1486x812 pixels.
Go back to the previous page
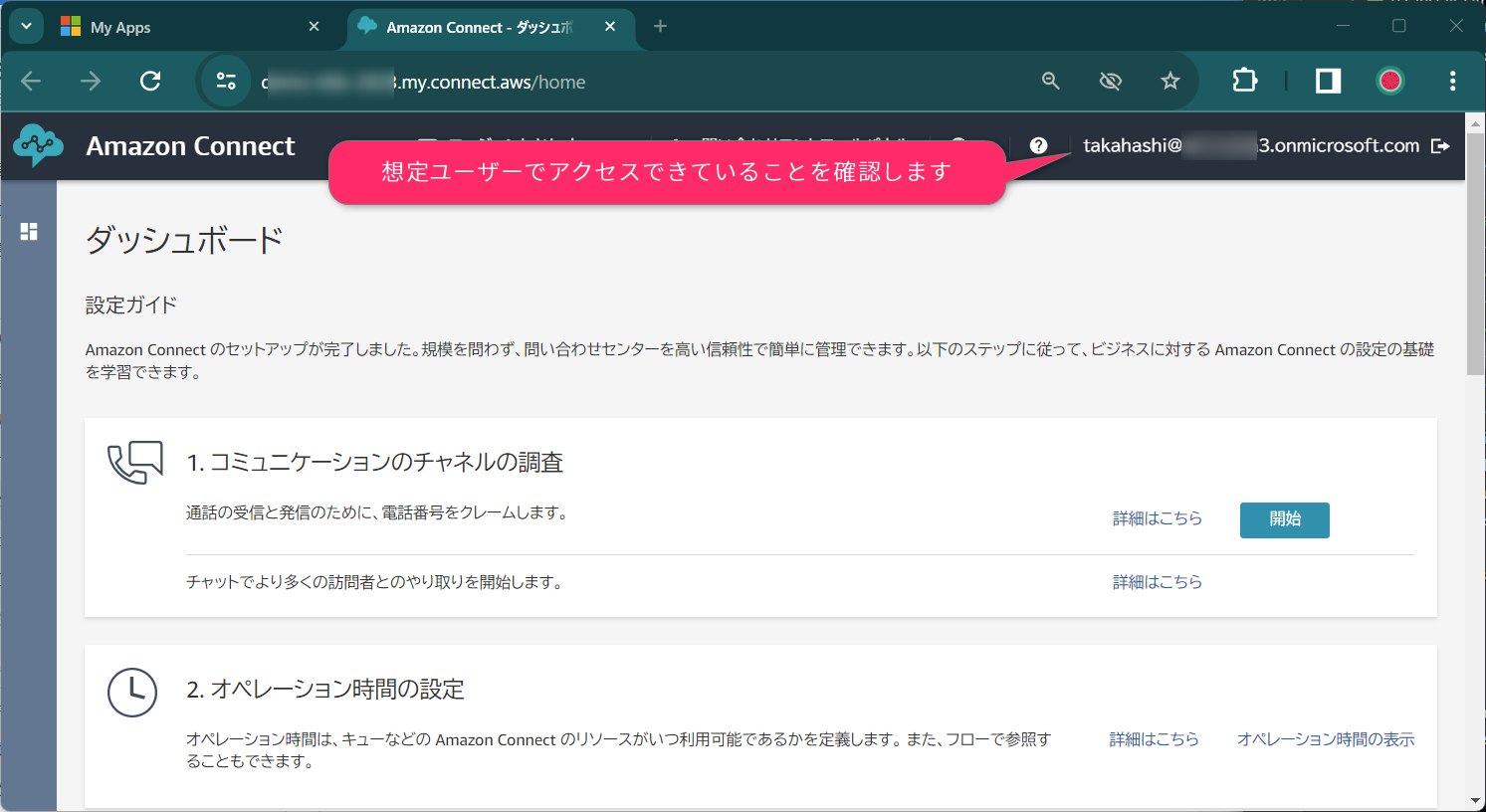[x=32, y=82]
